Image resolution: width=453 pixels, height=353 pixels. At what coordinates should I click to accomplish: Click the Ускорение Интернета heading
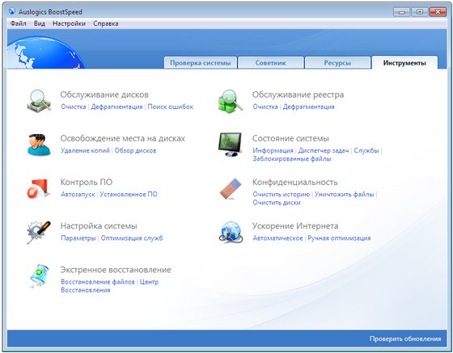(295, 226)
